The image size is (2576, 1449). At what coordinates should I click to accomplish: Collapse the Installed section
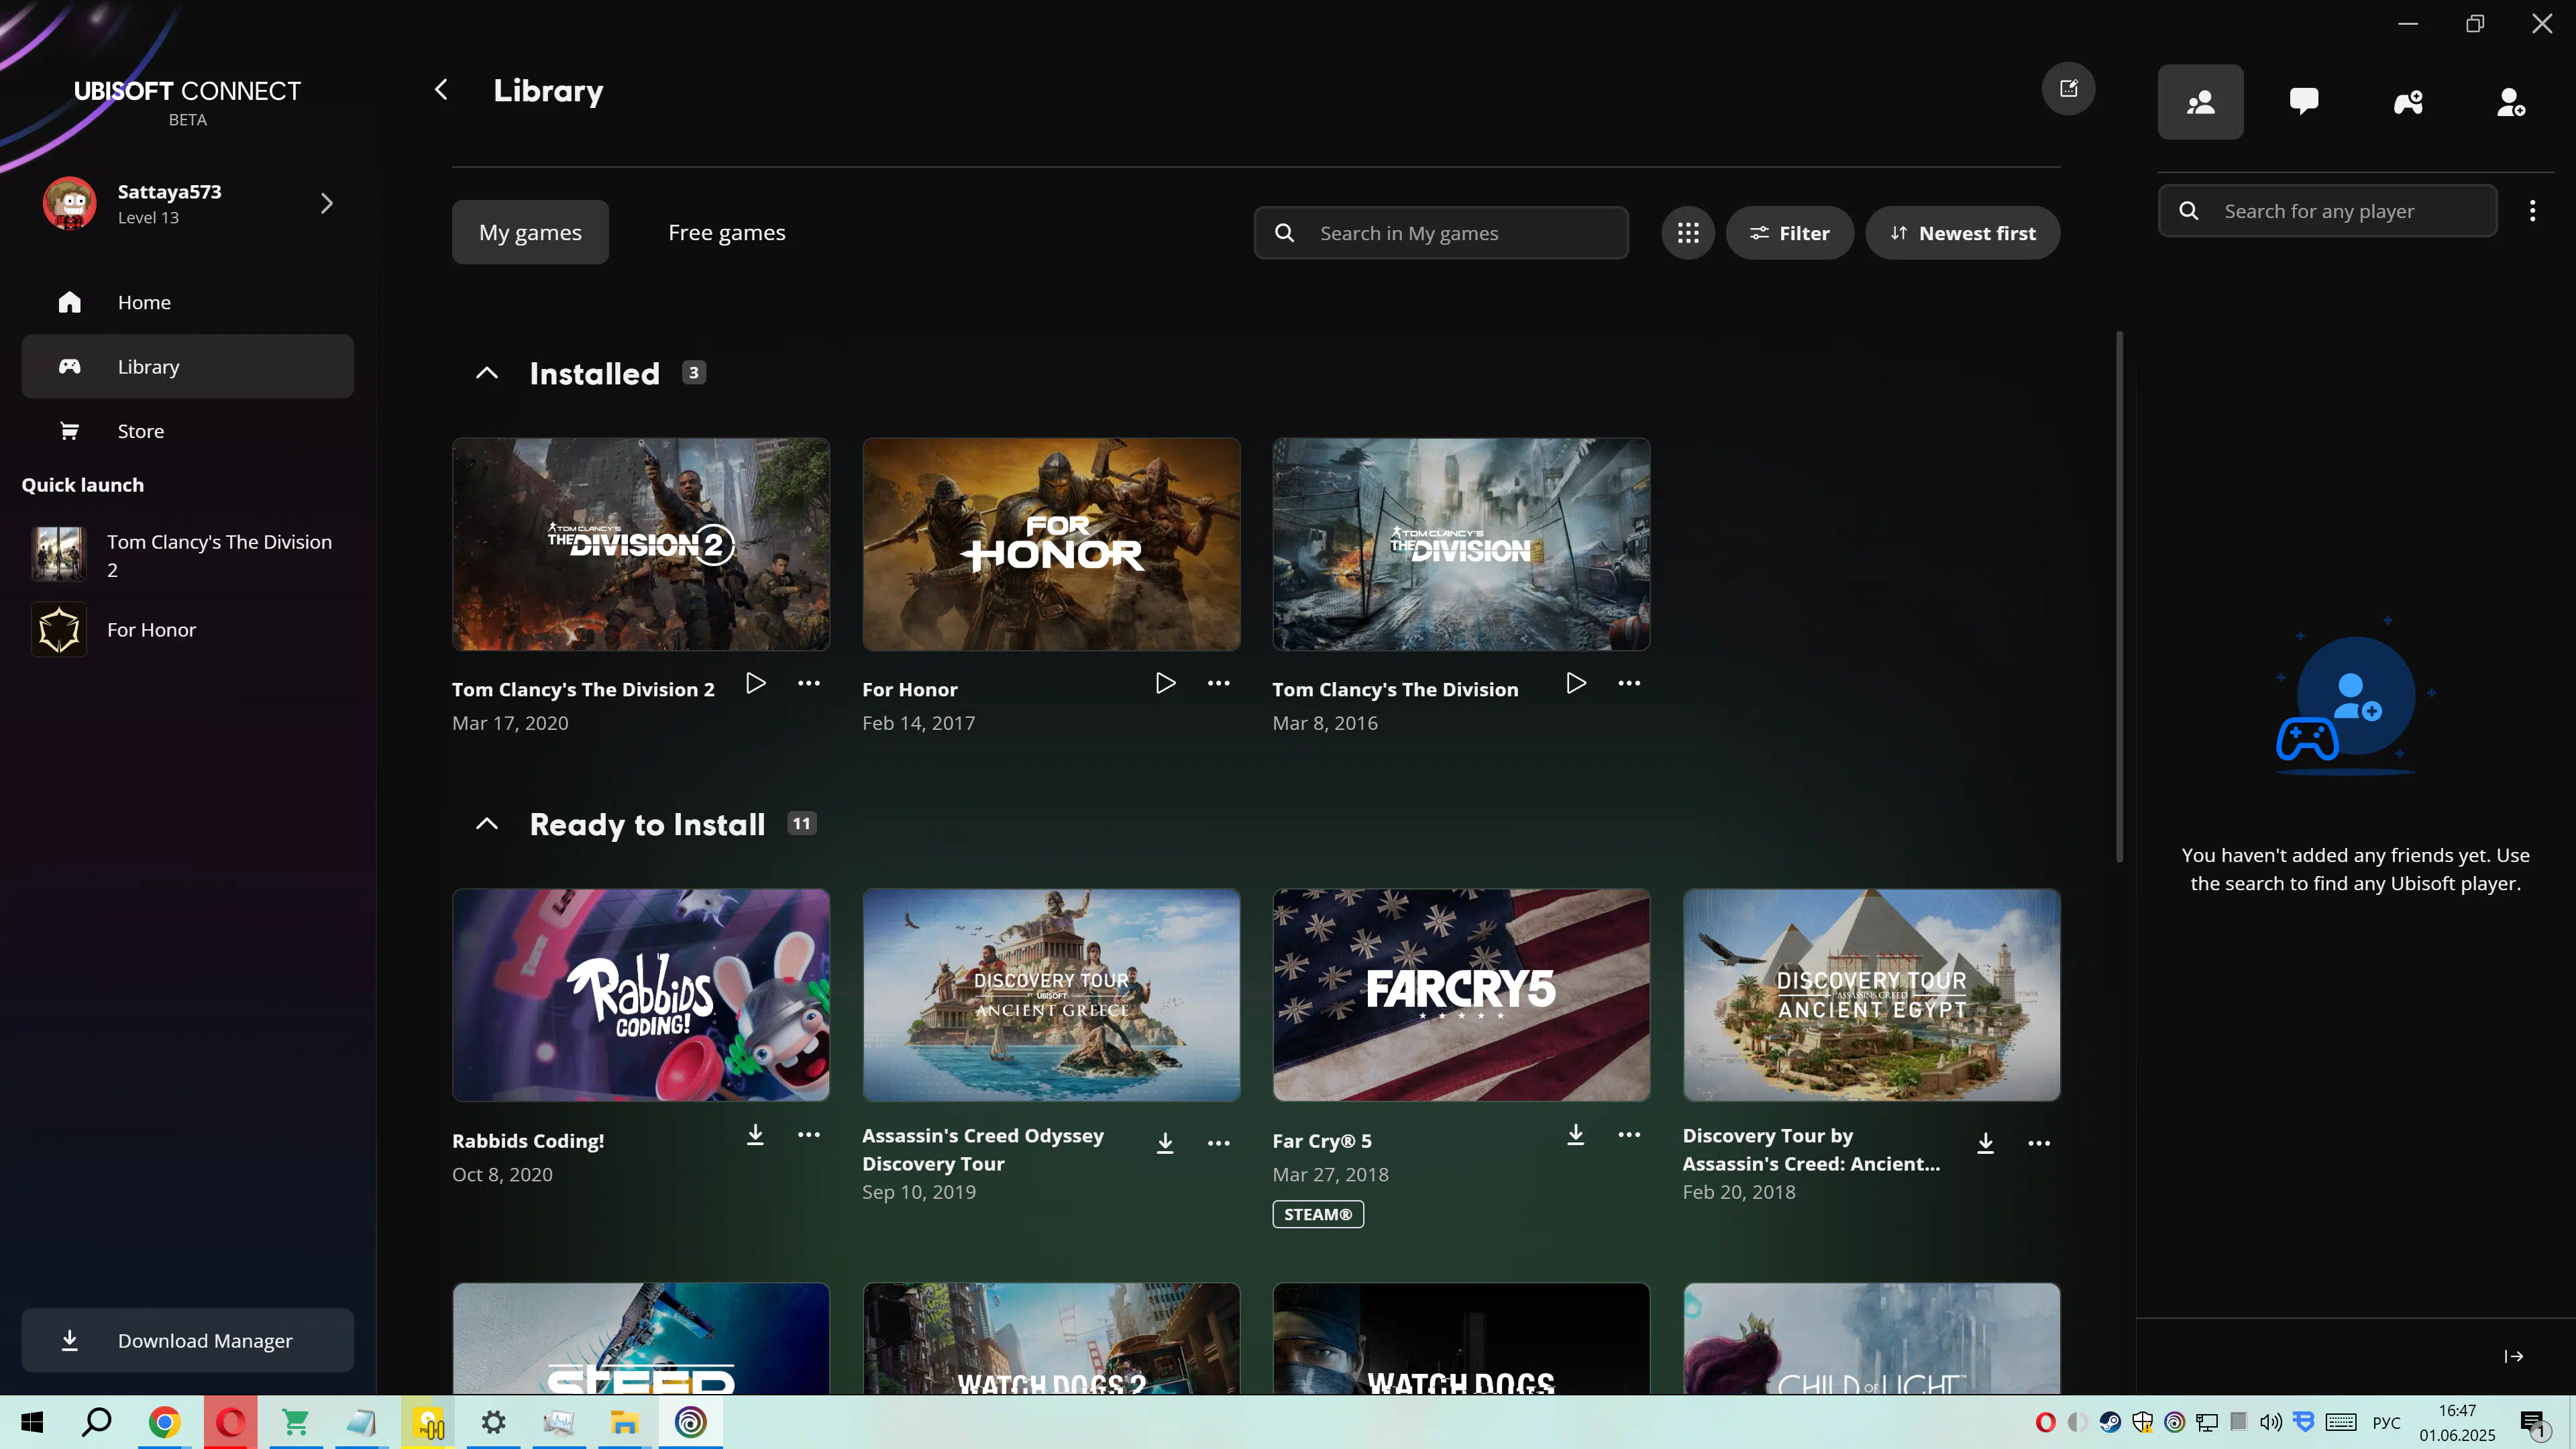point(487,373)
